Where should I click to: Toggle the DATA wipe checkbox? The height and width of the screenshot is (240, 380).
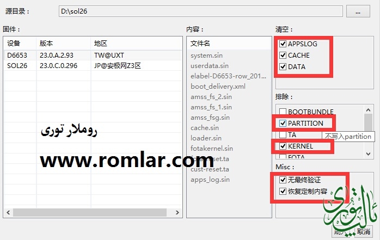(x=283, y=66)
